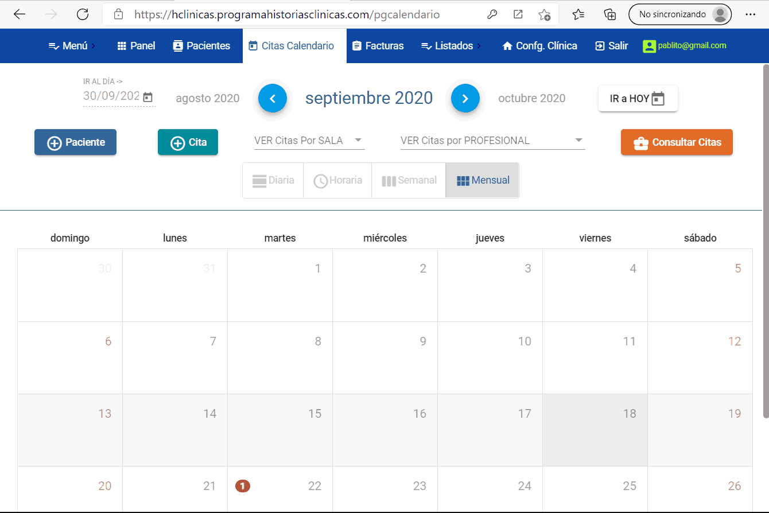The width and height of the screenshot is (769, 513).
Task: Expand the Listados dropdown
Action: pyautogui.click(x=451, y=46)
